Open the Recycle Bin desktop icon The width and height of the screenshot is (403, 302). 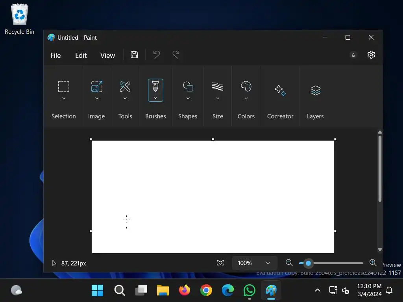pos(20,20)
